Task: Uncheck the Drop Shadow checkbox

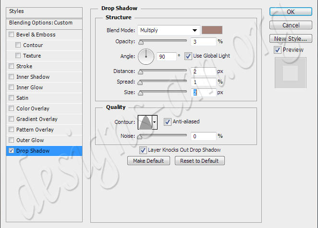Action: (x=12, y=151)
